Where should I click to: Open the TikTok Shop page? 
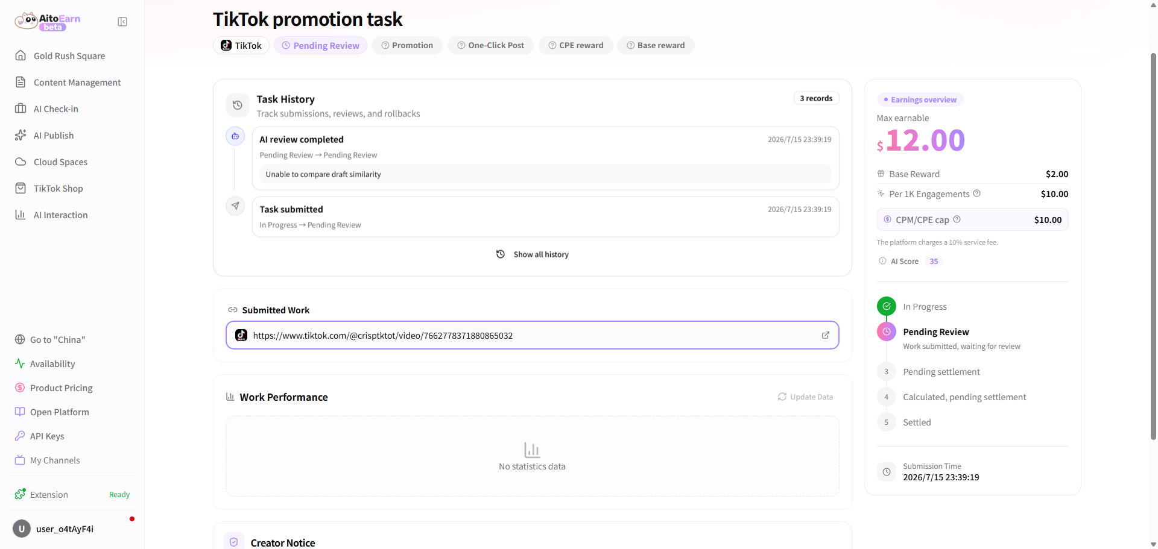tap(59, 188)
